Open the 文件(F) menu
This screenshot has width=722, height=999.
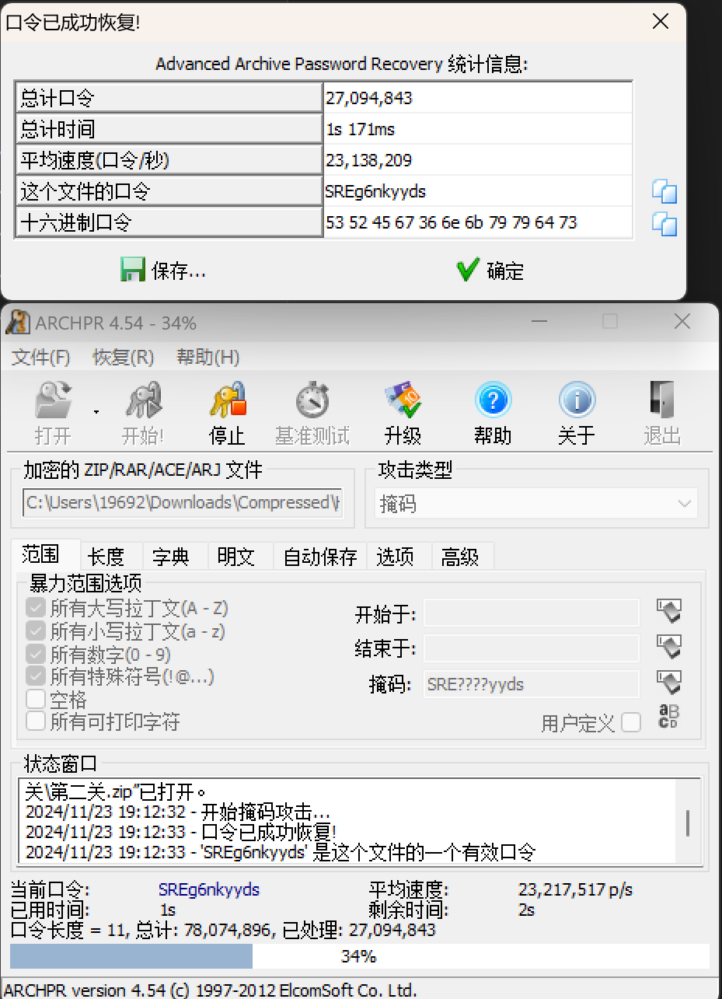point(41,358)
